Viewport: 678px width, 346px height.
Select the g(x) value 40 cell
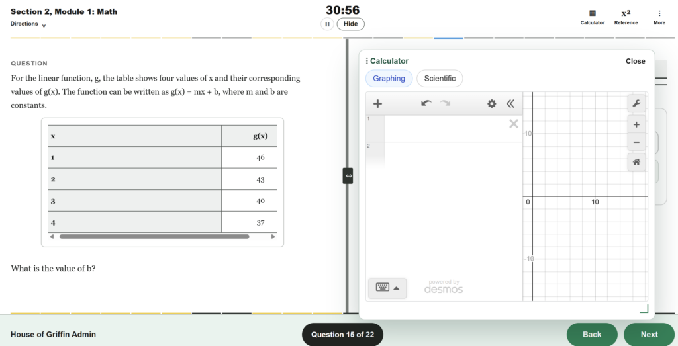[249, 201]
